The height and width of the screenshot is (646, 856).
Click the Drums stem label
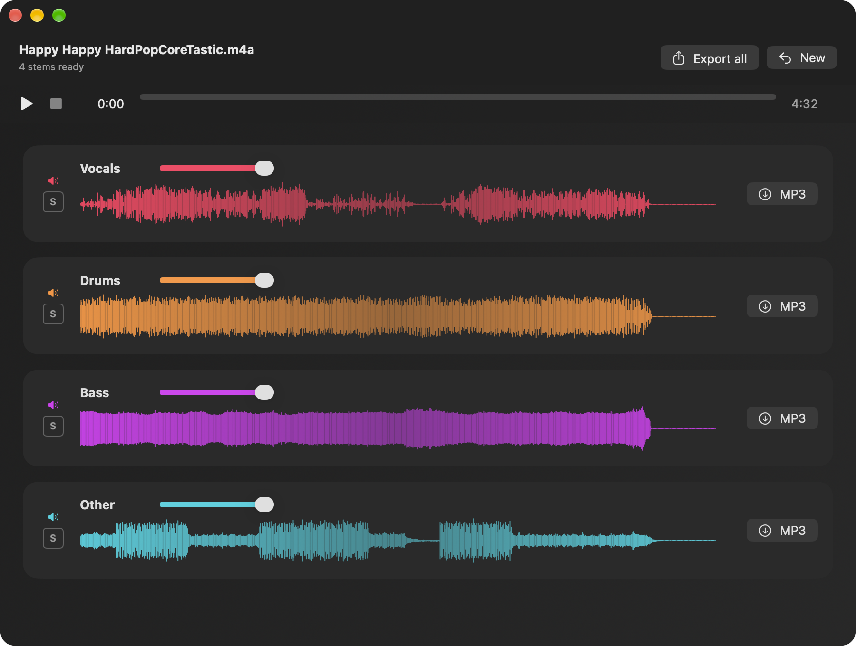point(100,281)
